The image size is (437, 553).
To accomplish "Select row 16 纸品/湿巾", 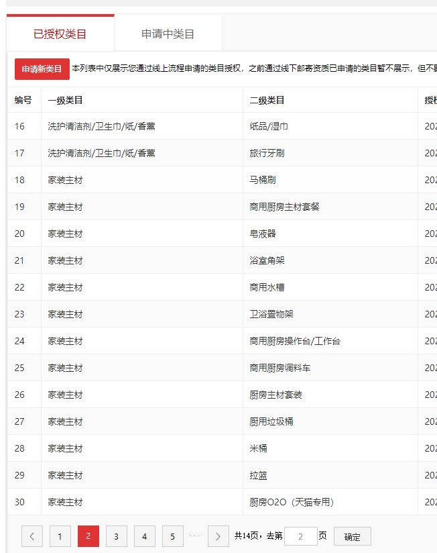I will [268, 126].
